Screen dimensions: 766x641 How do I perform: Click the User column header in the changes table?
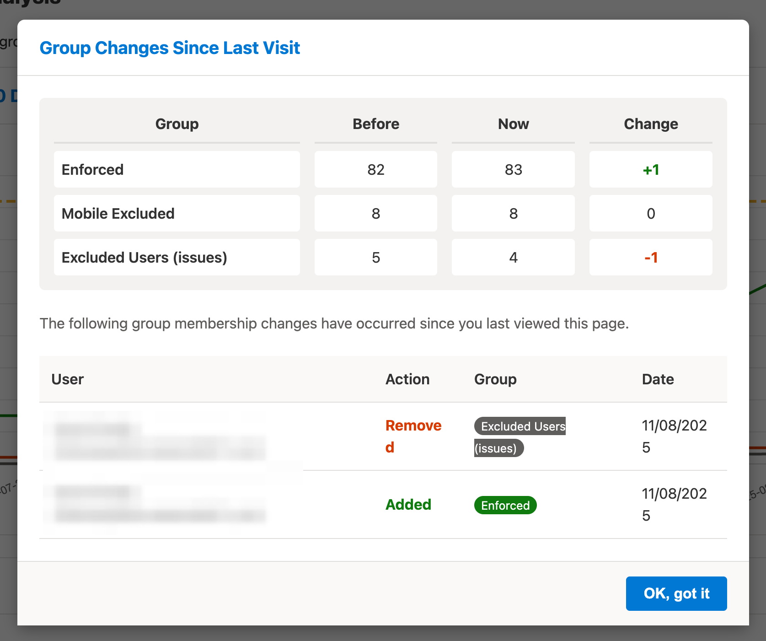point(67,379)
